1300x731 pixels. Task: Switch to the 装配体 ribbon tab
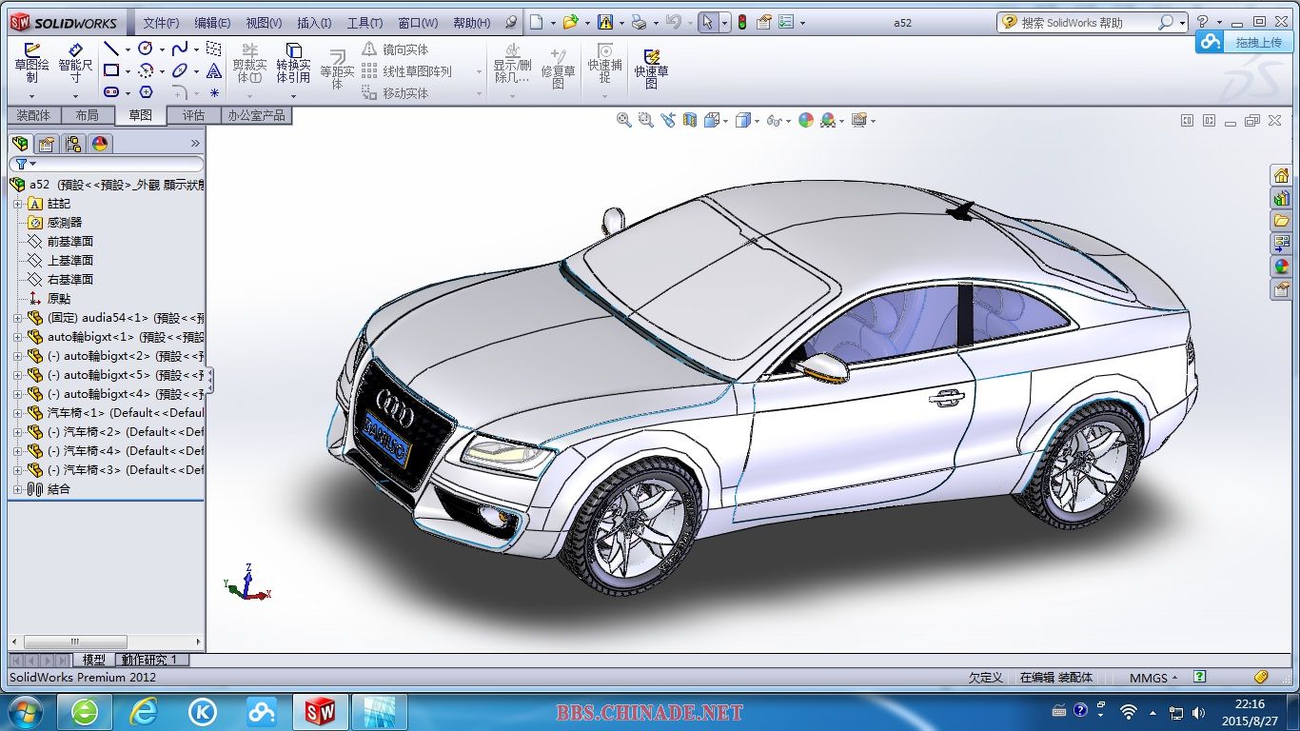pos(34,115)
